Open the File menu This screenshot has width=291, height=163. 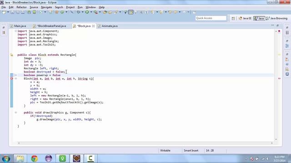pyautogui.click(x=4, y=7)
